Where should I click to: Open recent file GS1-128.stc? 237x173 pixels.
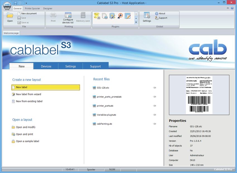pos(101,88)
